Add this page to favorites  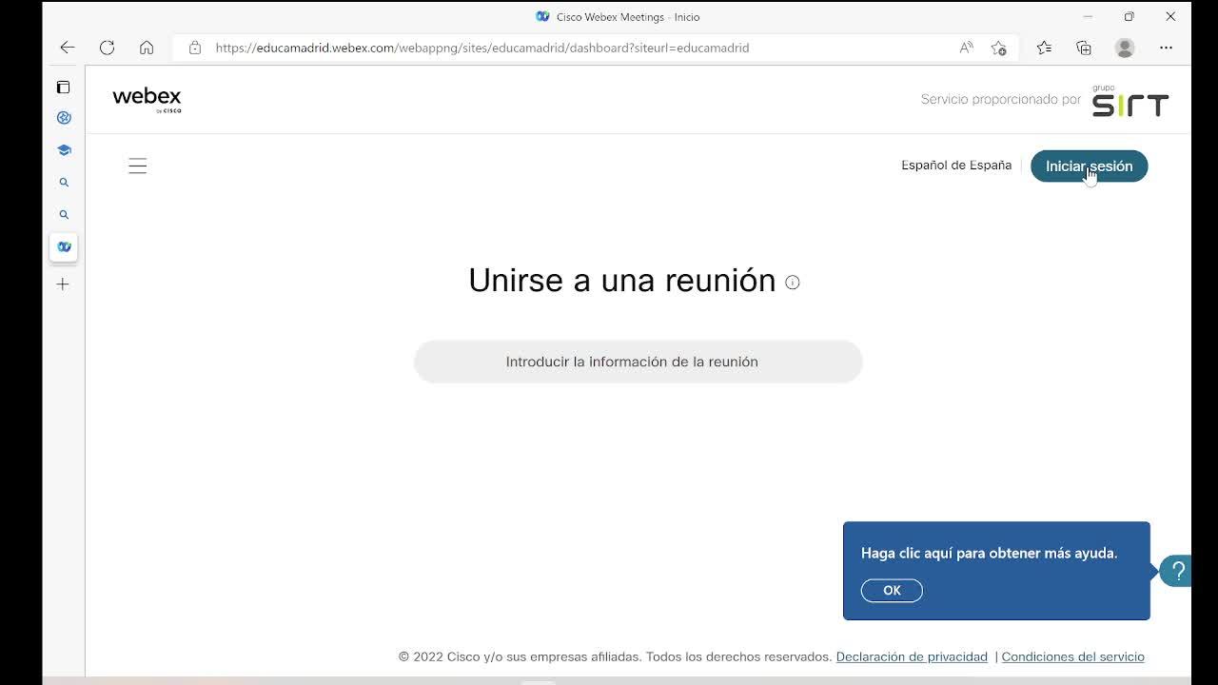pos(998,48)
